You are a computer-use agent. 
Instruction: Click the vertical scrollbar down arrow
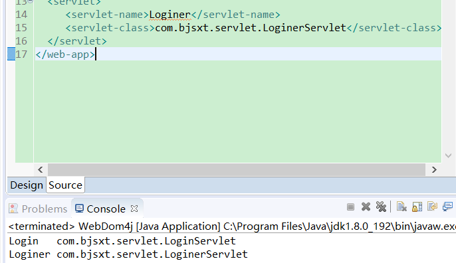[x=449, y=156]
